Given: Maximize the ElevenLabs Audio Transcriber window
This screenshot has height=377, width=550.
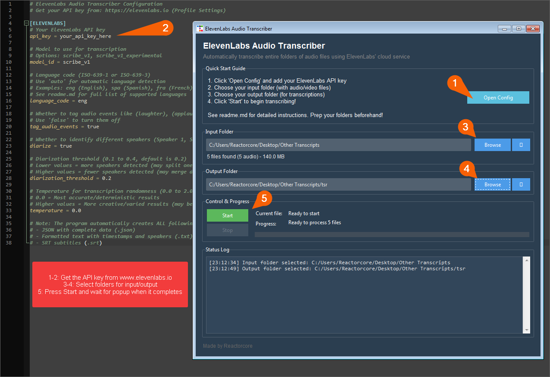Looking at the screenshot, I should click(519, 28).
